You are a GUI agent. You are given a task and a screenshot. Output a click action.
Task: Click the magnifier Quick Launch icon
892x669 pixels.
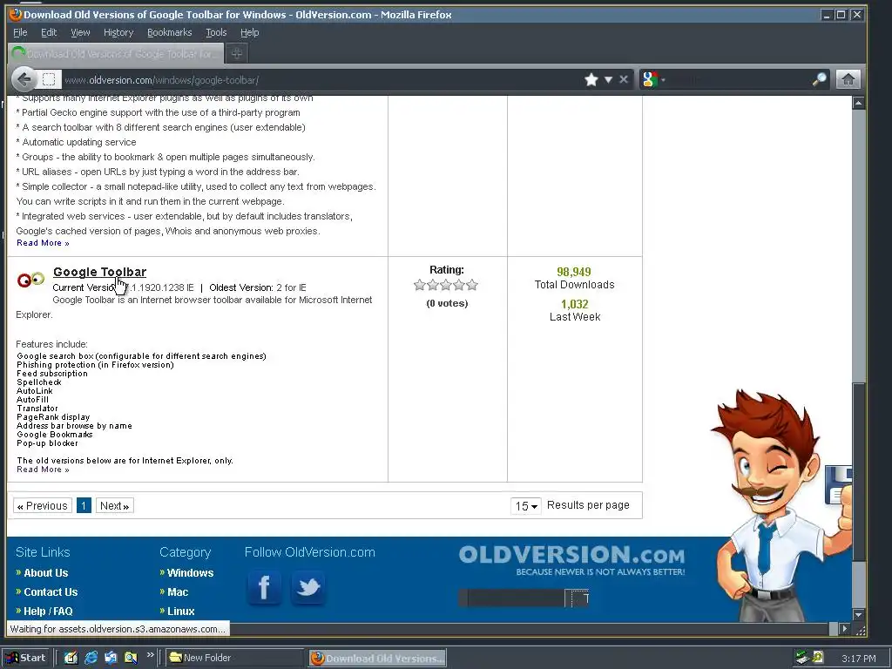131,658
